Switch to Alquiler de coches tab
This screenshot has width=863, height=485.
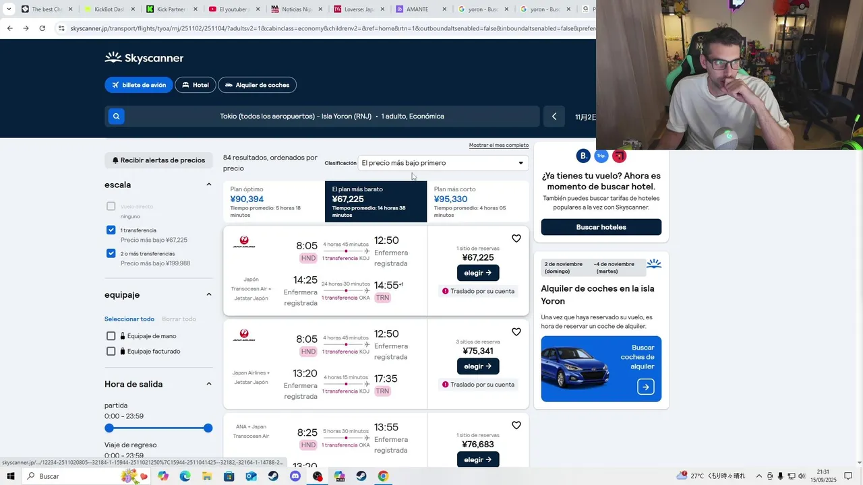coord(258,85)
